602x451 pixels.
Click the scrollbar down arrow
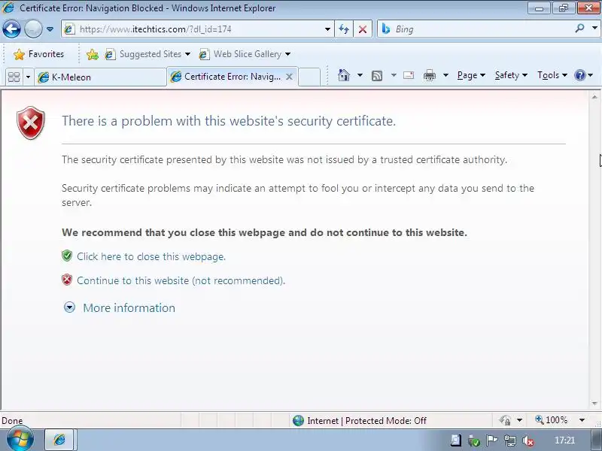[x=594, y=404]
